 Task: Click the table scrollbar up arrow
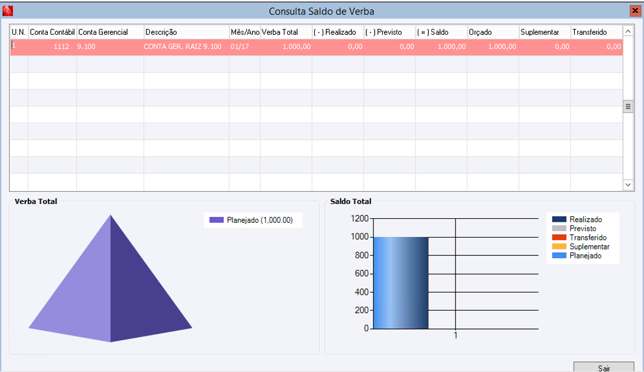628,32
